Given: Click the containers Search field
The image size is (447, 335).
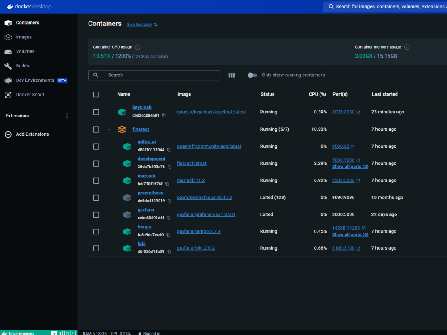Looking at the screenshot, I should point(154,75).
